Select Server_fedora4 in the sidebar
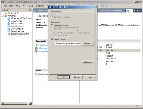This screenshot has width=143, height=109. (x=18, y=31)
